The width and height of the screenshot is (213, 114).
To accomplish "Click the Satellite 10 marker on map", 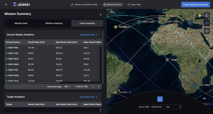I will (x=115, y=93).
